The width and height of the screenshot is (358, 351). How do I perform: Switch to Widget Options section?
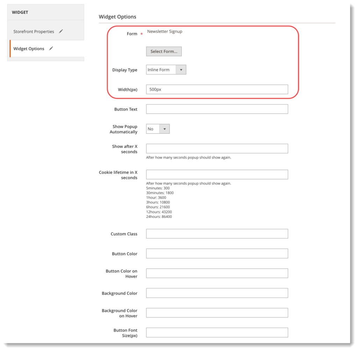coord(29,49)
